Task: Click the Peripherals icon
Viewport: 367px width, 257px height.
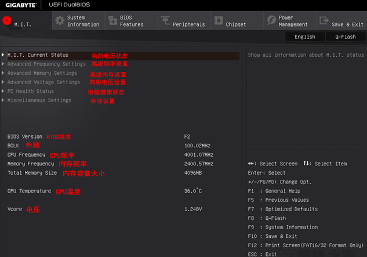Action: click(x=165, y=21)
